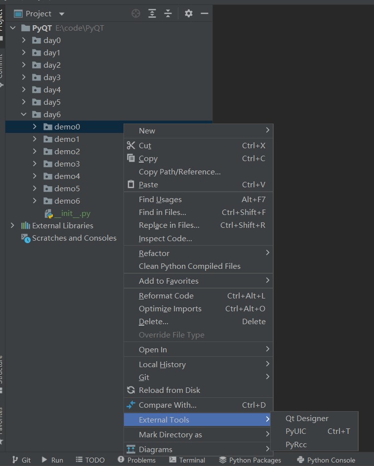Open the Python Console tool window
The height and width of the screenshot is (466, 374).
coord(326,460)
